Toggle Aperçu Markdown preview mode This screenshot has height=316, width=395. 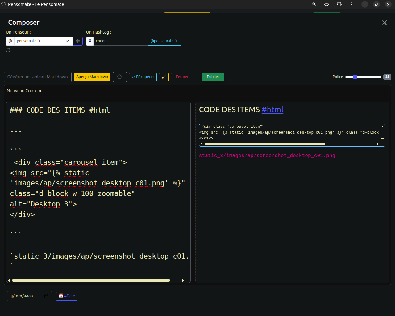[x=92, y=77]
